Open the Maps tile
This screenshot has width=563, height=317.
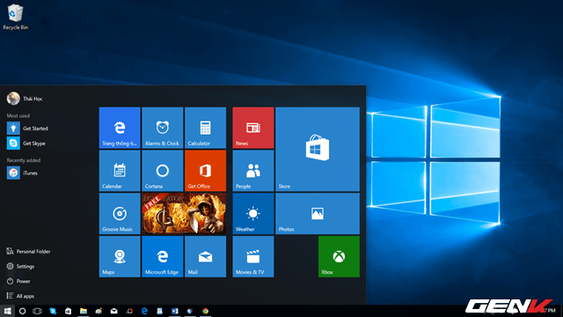coord(120,256)
